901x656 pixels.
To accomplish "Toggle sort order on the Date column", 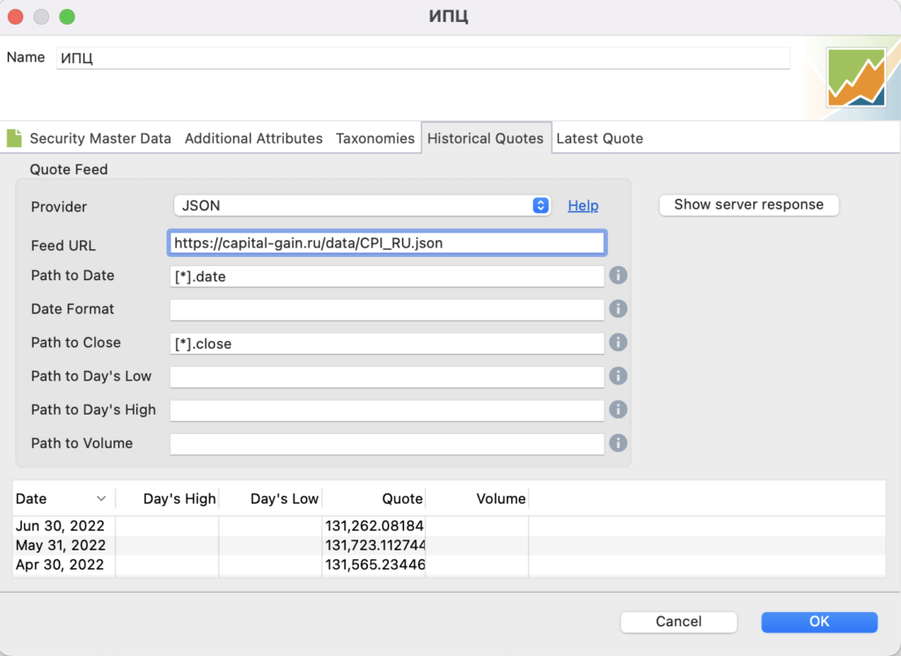I will [x=63, y=498].
